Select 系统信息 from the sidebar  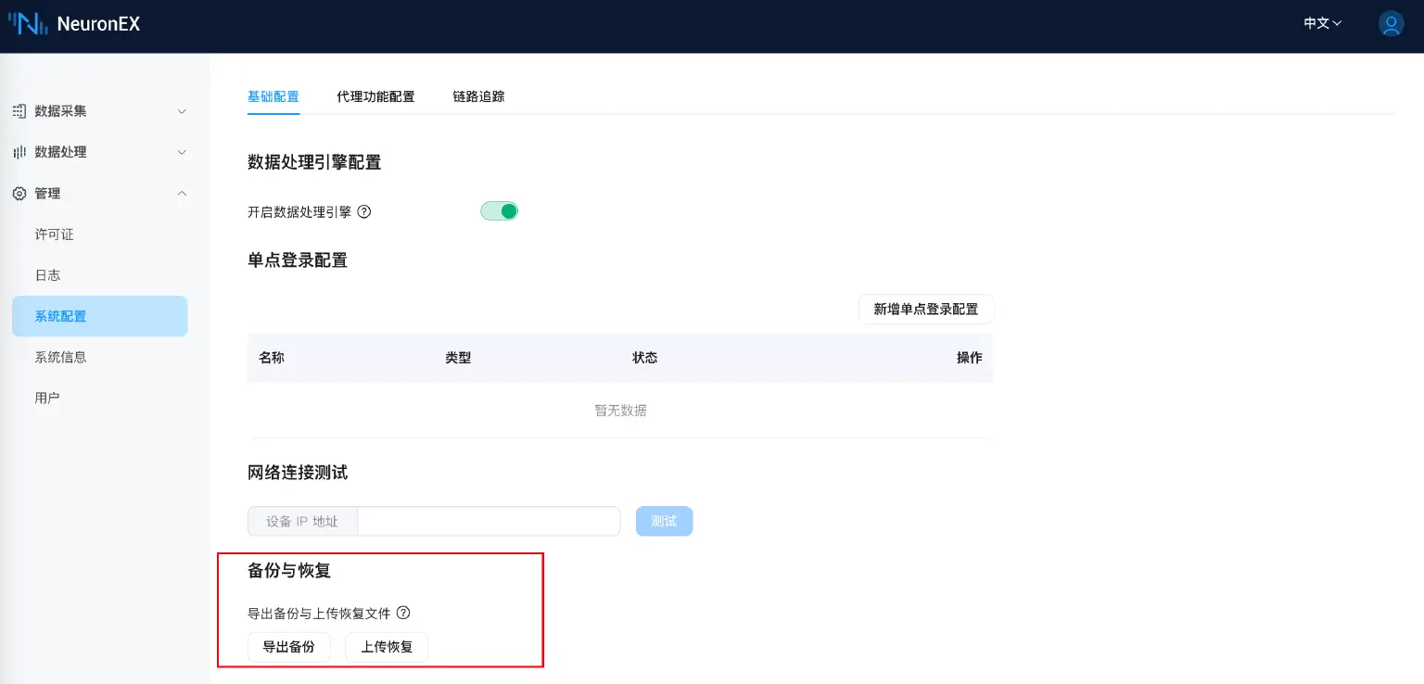tap(59, 357)
